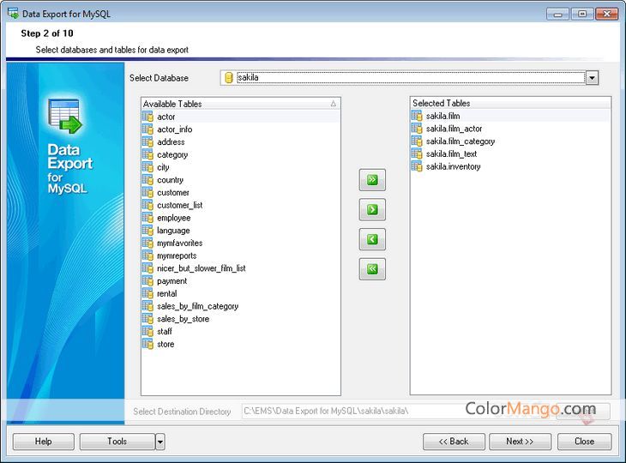The image size is (626, 463).
Task: Go back with the << Back button
Action: coord(454,442)
